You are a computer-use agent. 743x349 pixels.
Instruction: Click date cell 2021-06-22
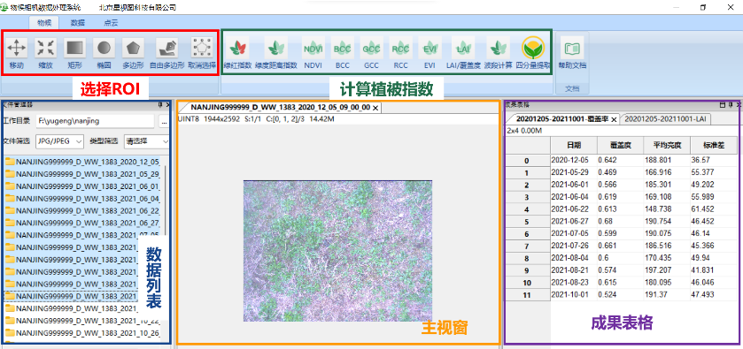click(x=574, y=209)
